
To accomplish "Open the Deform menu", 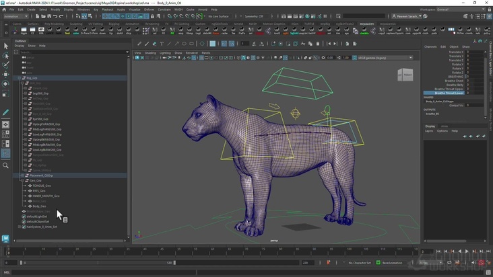I will click(x=149, y=9).
